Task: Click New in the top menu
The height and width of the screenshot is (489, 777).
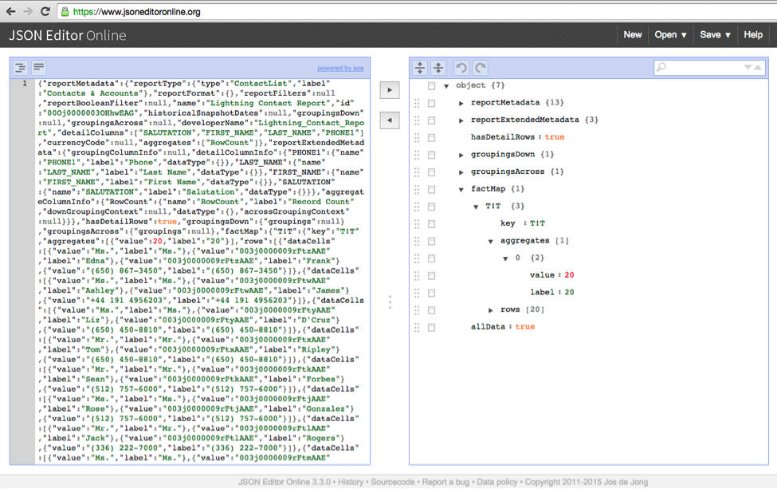Action: (633, 35)
